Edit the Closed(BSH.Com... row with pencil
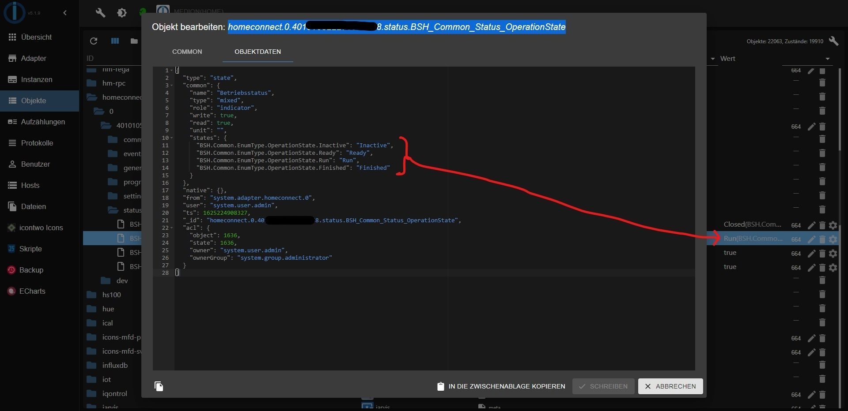 pos(811,225)
